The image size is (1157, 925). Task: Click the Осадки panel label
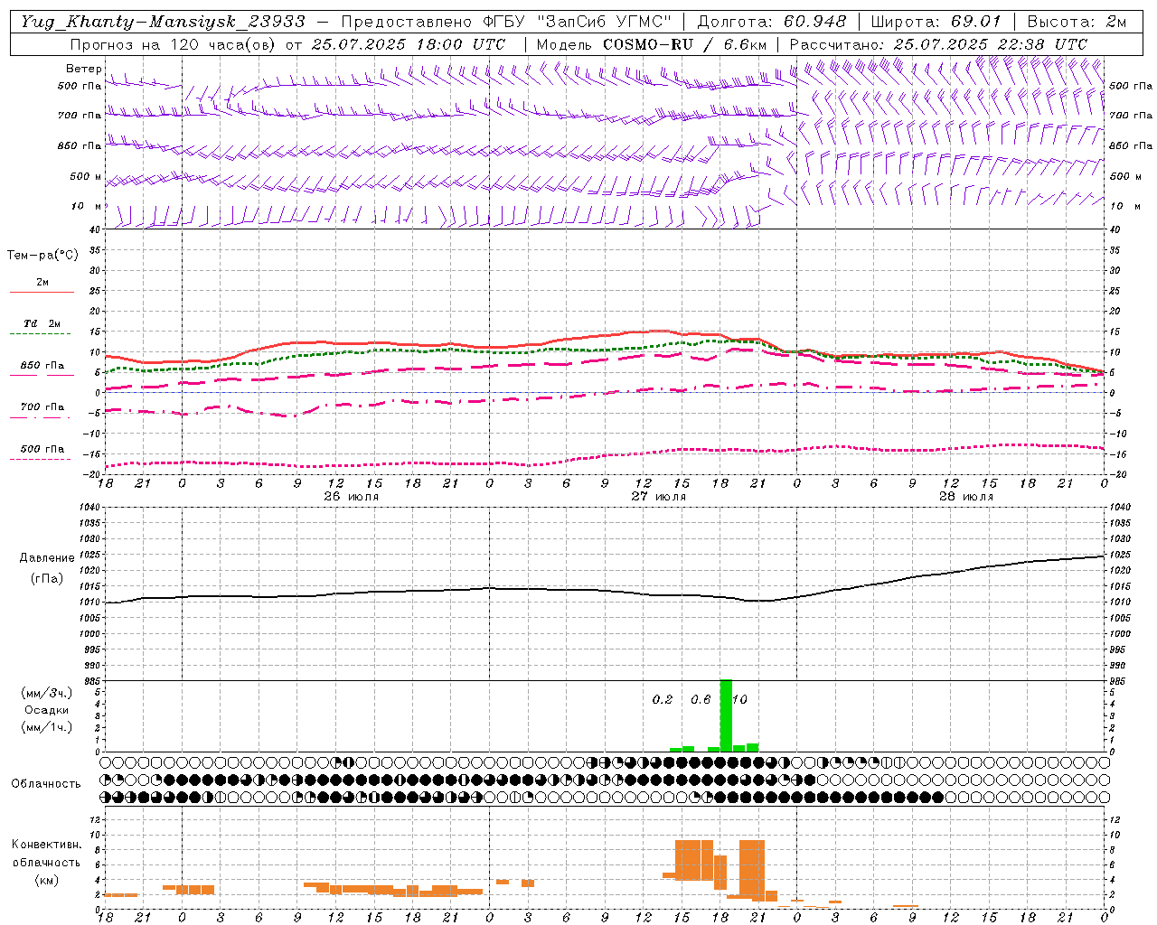tap(47, 710)
